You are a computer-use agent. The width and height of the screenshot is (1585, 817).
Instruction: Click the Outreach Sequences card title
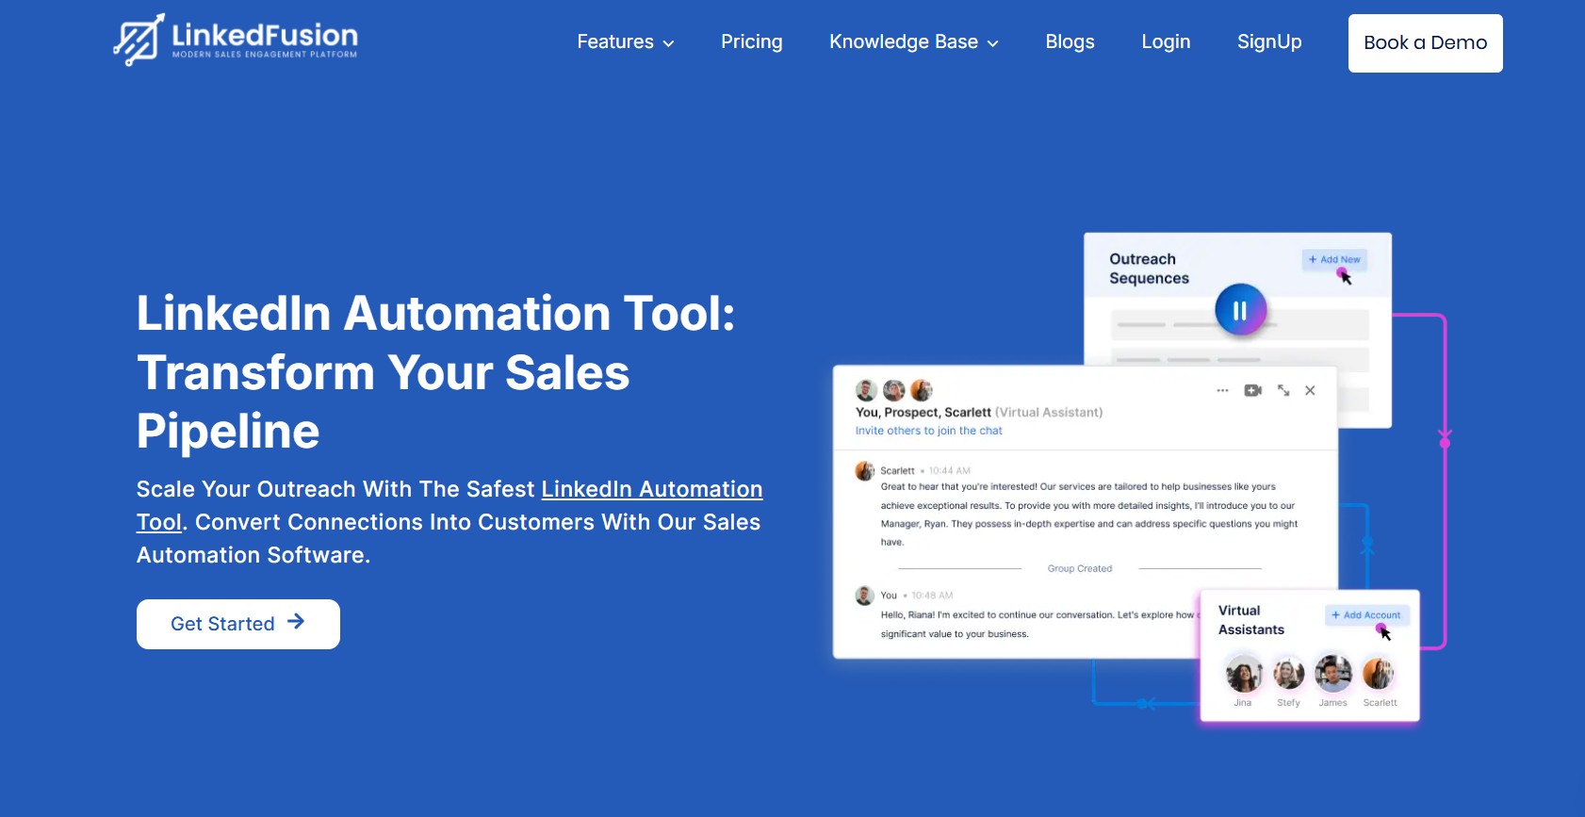[1149, 269]
